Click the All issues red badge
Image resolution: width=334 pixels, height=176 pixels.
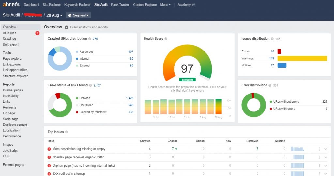point(37,33)
